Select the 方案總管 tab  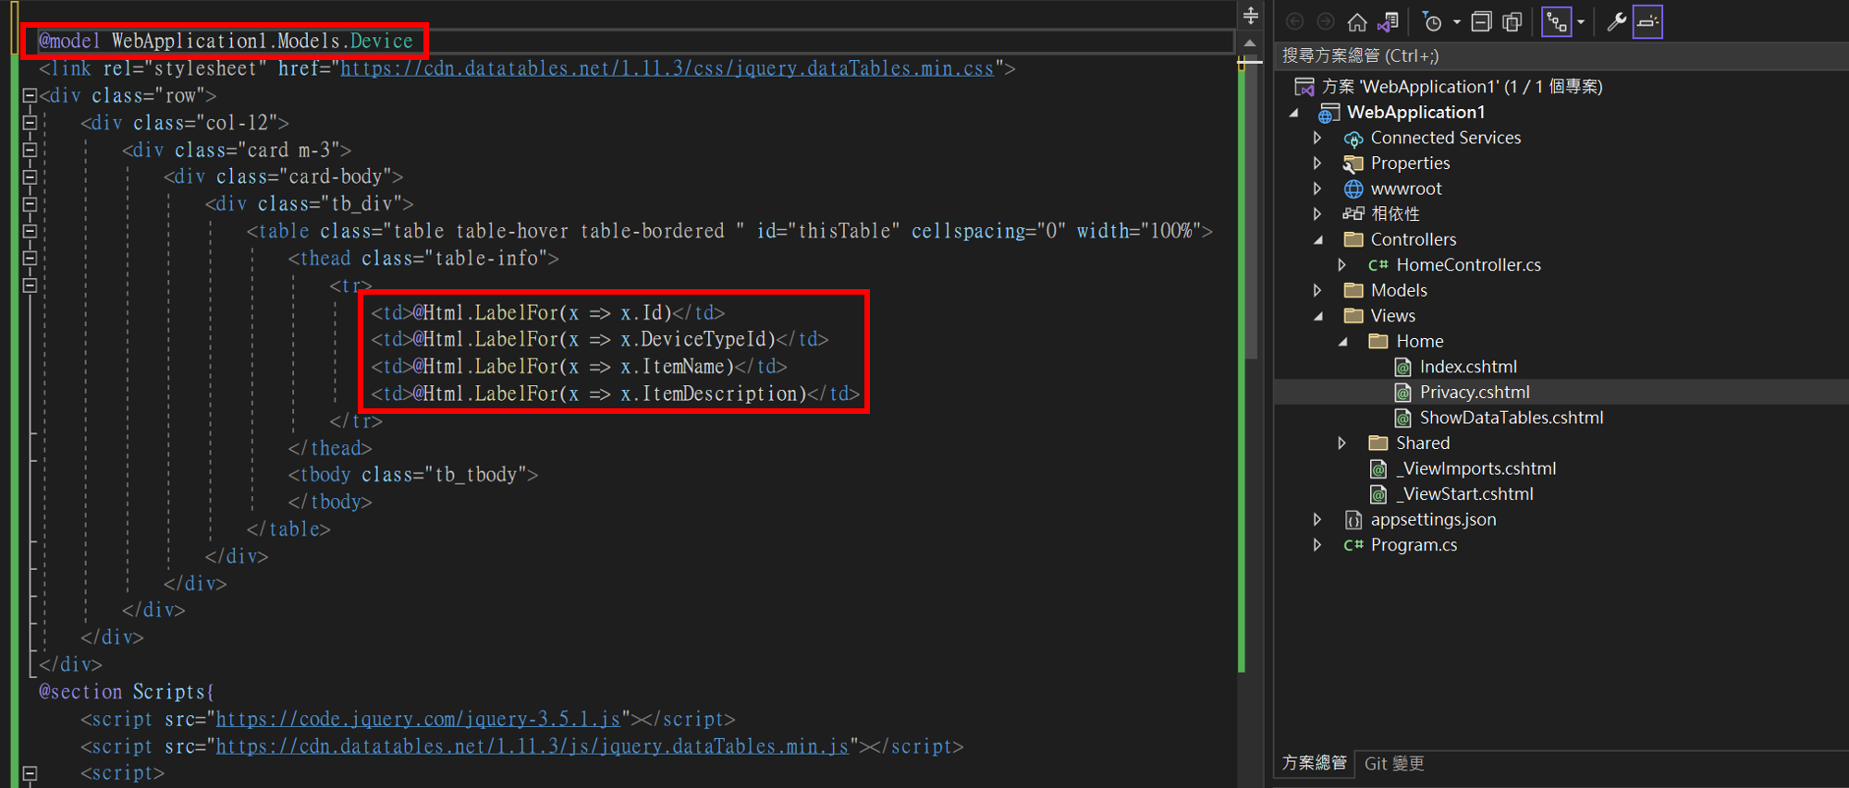pos(1314,763)
